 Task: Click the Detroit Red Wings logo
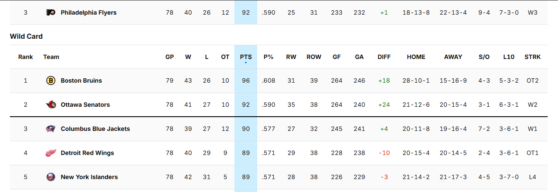[51, 153]
